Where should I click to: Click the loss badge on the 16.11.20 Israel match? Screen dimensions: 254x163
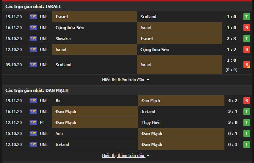pyautogui.click(x=246, y=28)
